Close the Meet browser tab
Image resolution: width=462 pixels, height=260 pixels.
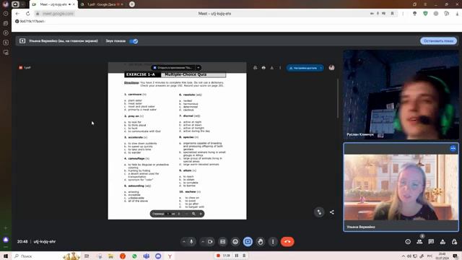pos(74,4)
